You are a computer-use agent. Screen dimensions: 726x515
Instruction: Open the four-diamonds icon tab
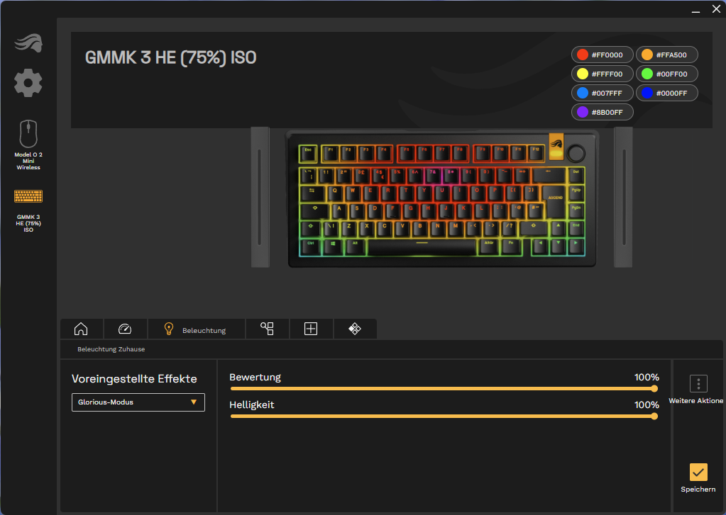point(355,329)
